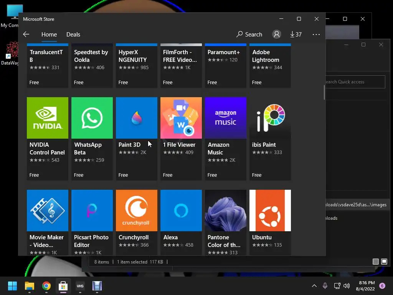Click the Search Quick access field
393x295 pixels.
click(x=355, y=82)
